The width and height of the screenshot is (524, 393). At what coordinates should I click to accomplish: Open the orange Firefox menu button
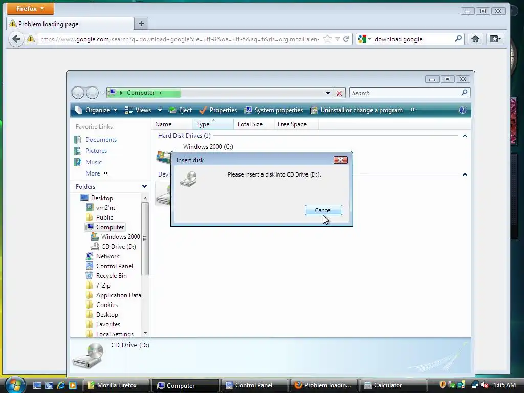click(x=30, y=8)
